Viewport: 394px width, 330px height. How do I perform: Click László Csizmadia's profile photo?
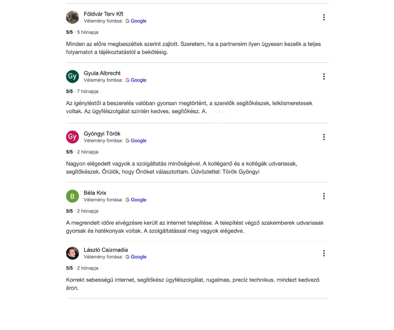(73, 253)
